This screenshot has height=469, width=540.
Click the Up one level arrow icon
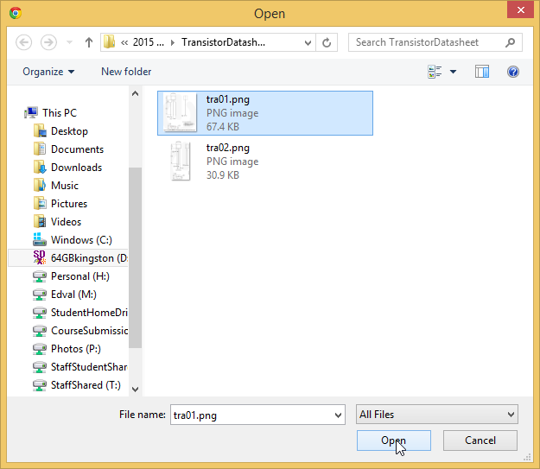point(89,42)
